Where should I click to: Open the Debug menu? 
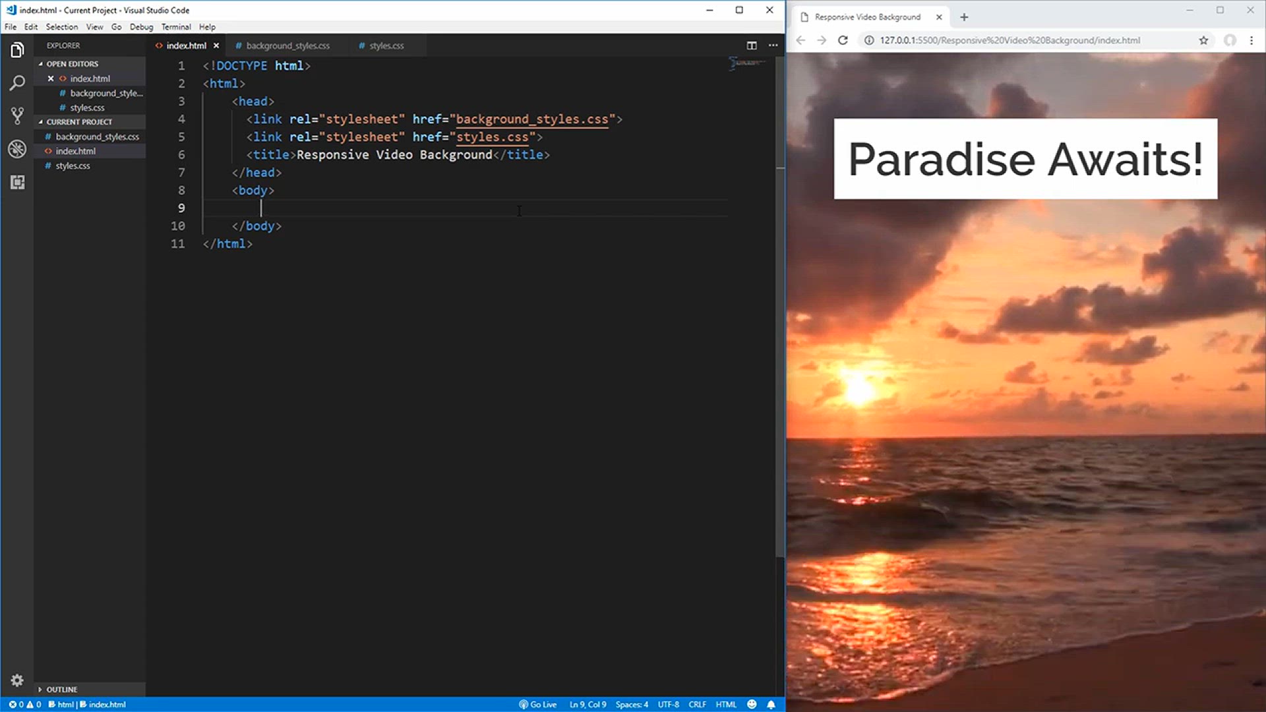click(x=141, y=27)
